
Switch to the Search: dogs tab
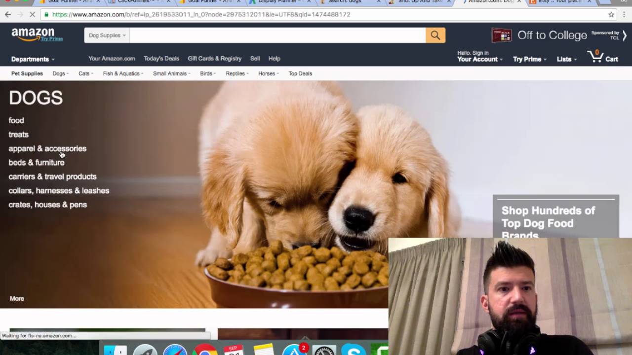[x=350, y=2]
